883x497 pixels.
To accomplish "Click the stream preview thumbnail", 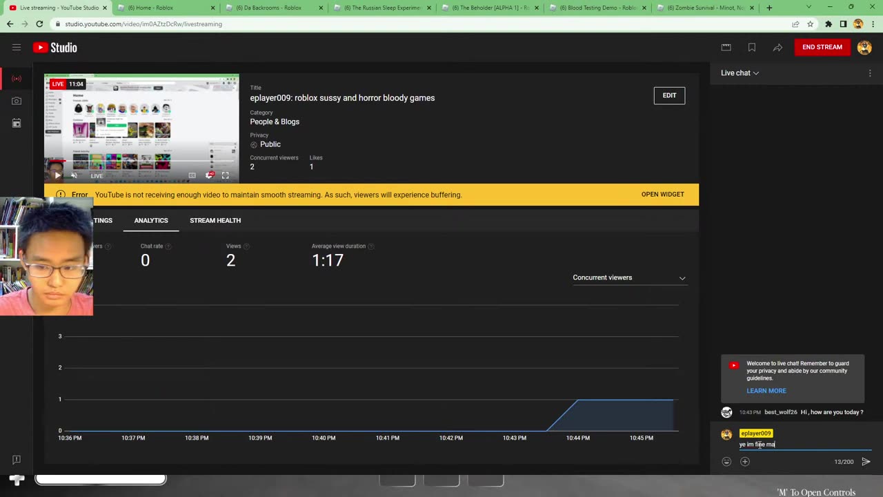I will pos(141,128).
